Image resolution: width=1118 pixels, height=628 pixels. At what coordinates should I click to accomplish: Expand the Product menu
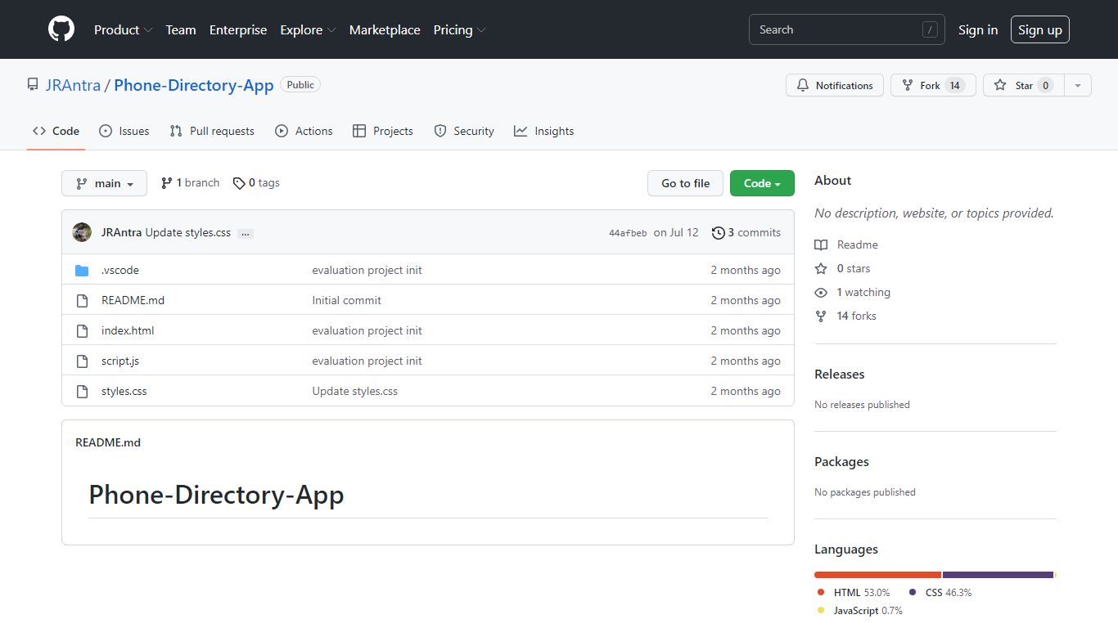tap(123, 29)
